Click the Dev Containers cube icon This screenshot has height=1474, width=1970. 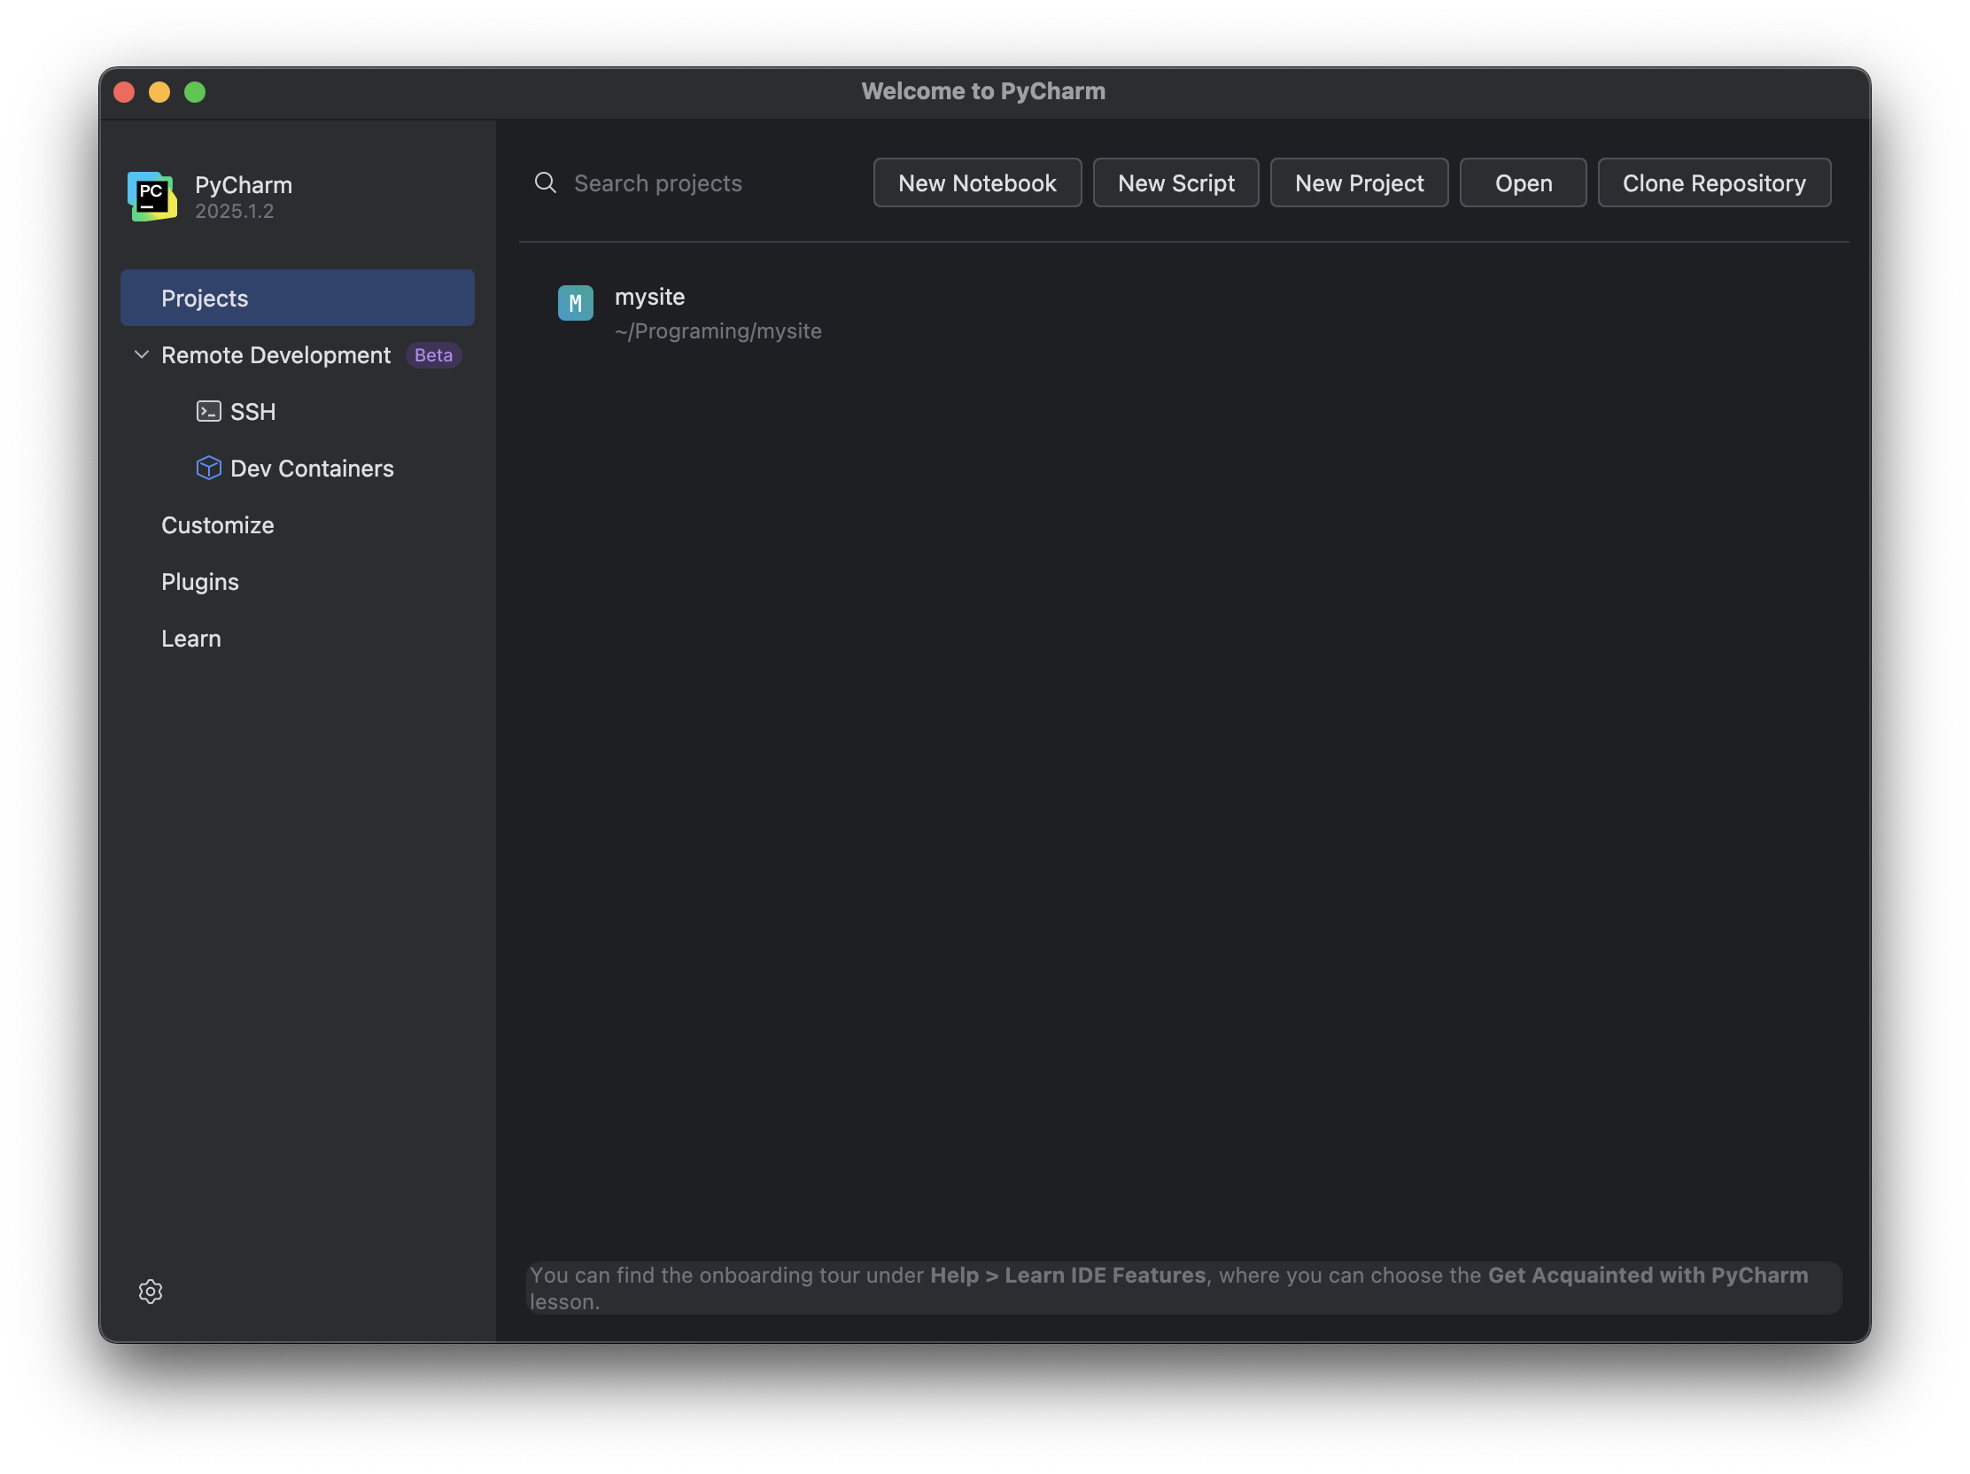(208, 468)
